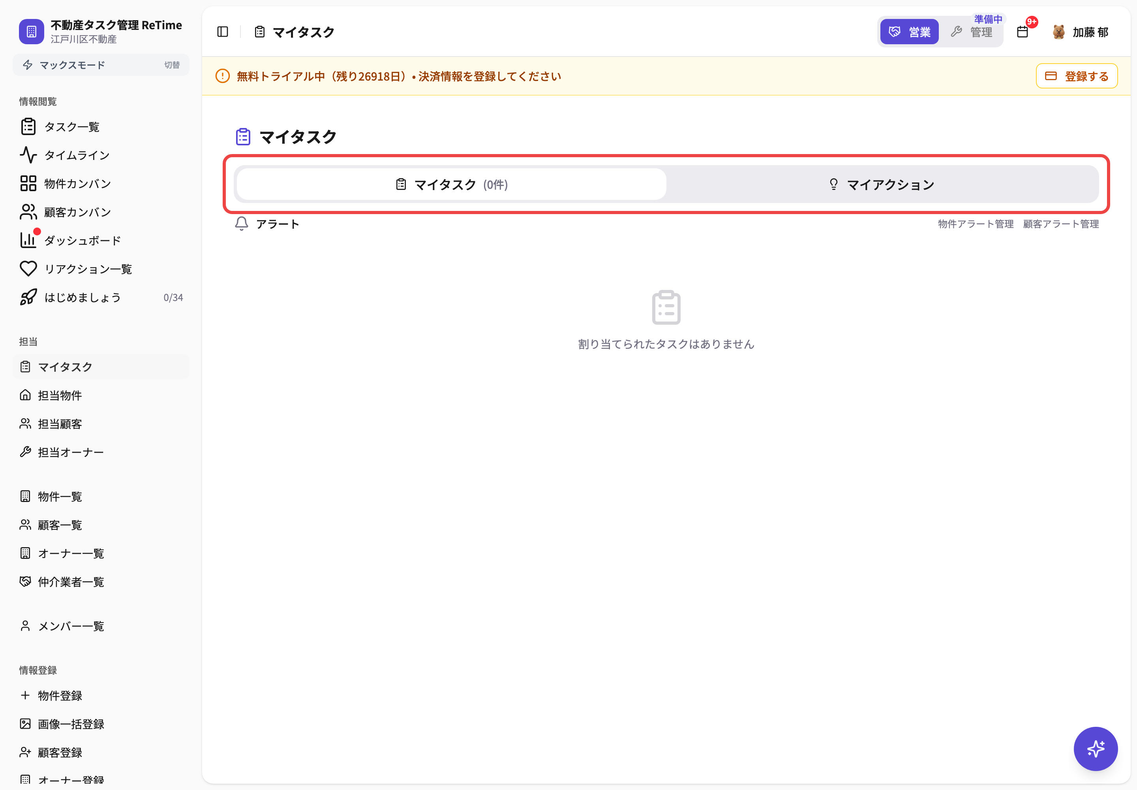This screenshot has width=1137, height=790.
Task: Click the 顧客カンバン people icon
Action: (x=28, y=212)
